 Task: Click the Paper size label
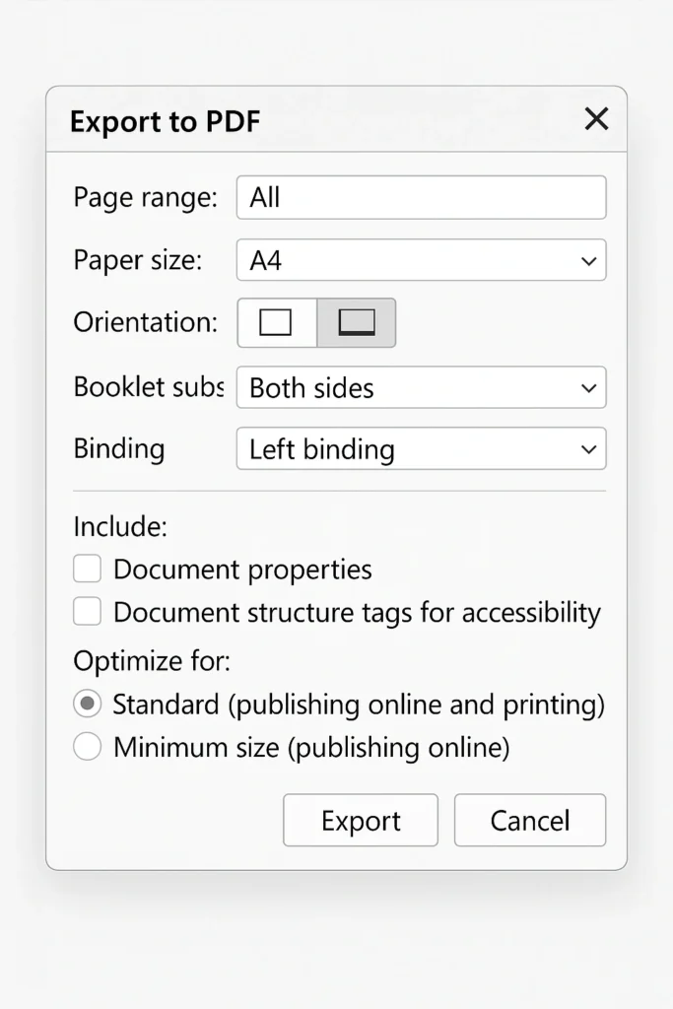point(138,260)
